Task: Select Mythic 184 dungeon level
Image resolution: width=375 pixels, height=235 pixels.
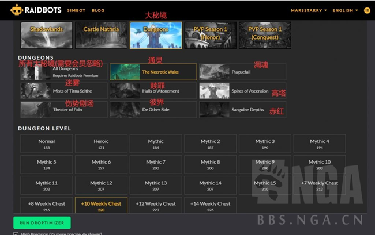Action: [x=156, y=144]
